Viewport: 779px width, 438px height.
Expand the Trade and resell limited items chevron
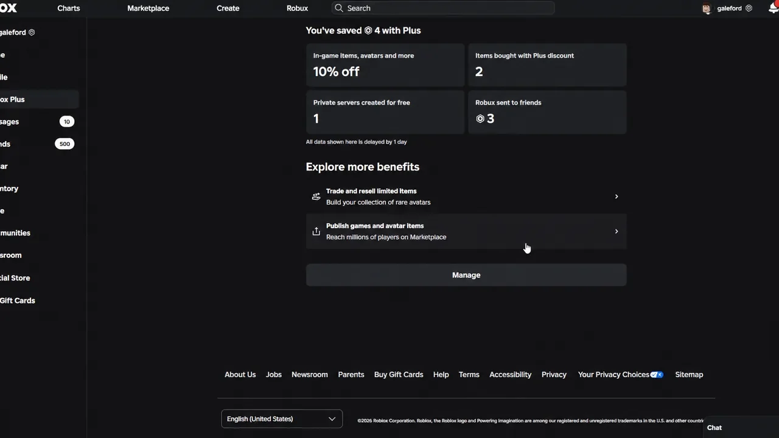tap(617, 196)
